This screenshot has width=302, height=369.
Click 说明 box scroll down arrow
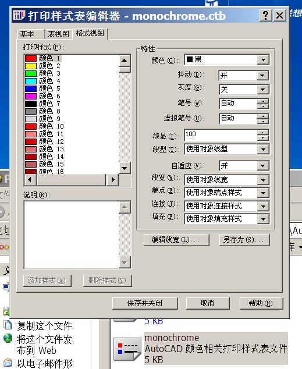(125, 262)
